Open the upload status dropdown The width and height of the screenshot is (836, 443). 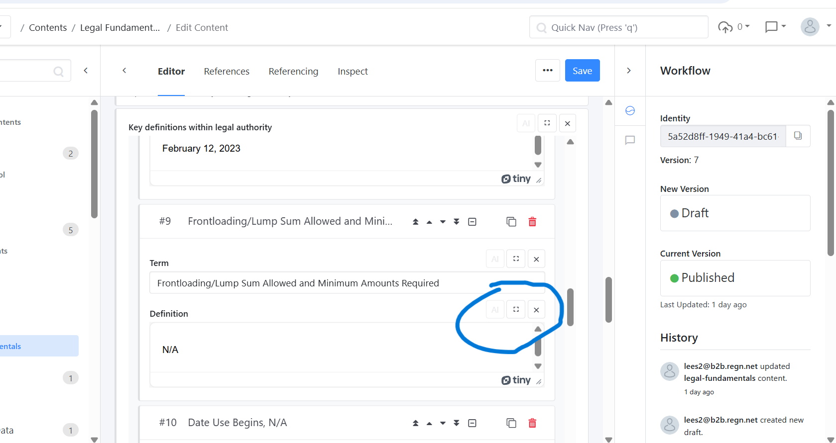(733, 27)
